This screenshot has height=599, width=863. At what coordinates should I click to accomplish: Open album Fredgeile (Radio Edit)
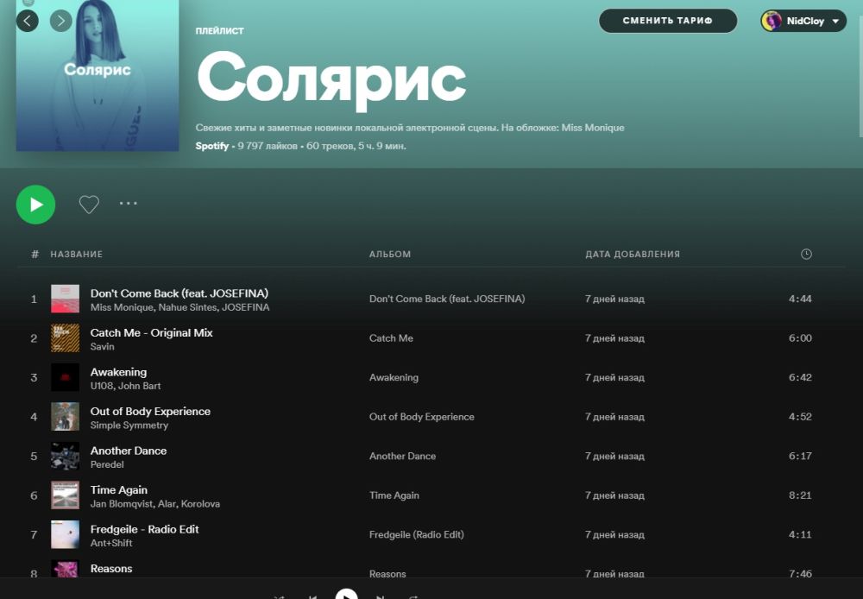pos(416,534)
